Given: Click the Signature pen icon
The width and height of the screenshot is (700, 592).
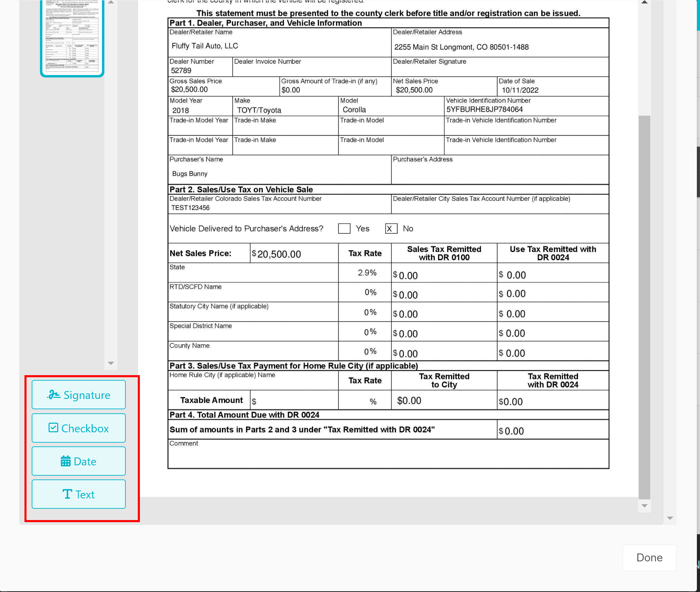Looking at the screenshot, I should click(x=53, y=395).
